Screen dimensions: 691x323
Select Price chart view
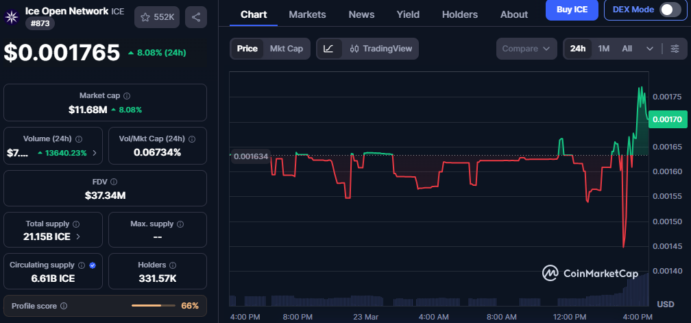pyautogui.click(x=247, y=49)
